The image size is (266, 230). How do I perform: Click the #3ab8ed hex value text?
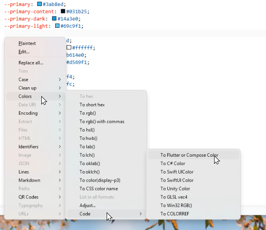point(53,4)
